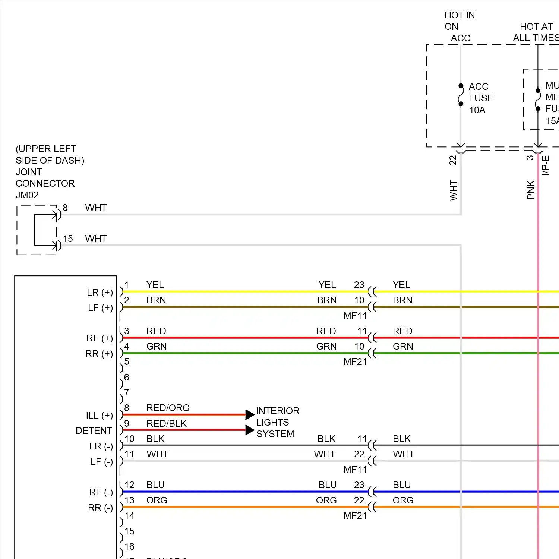Click the arrowhead on the RED/ORG wire
Viewport: 559px width, 559px height.
click(250, 414)
